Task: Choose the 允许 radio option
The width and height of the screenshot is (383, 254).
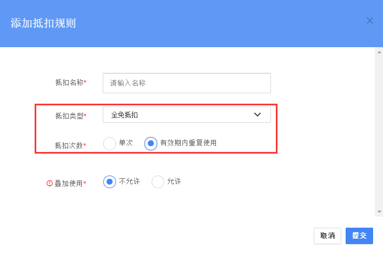Action: 158,182
